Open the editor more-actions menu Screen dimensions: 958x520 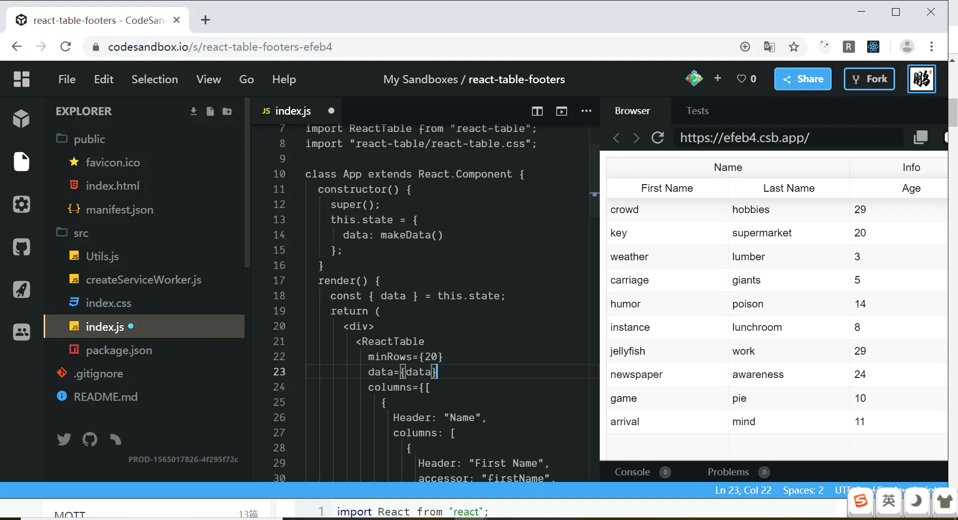click(587, 111)
